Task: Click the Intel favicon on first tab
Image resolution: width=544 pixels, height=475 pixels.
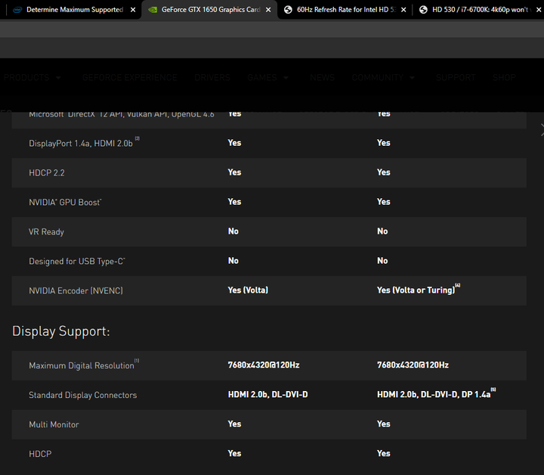Action: coord(17,10)
